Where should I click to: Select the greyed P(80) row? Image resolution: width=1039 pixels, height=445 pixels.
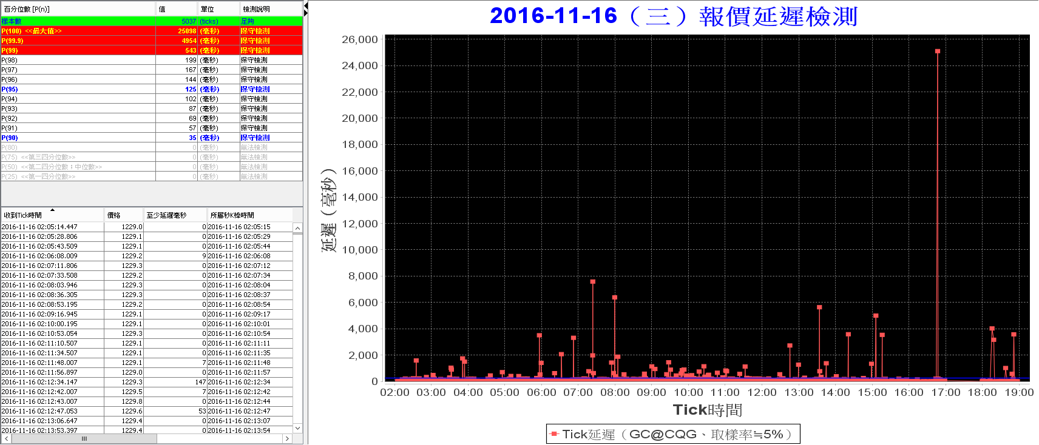coord(152,147)
